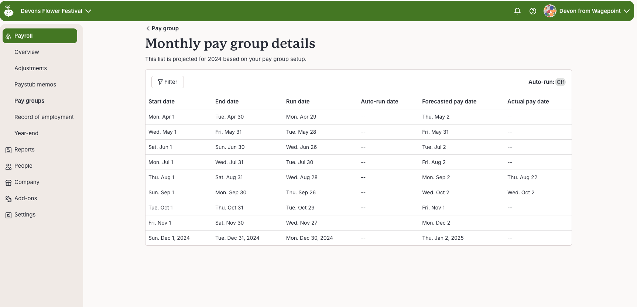This screenshot has height=307, width=637.
Task: Toggle the Auto-run Off switch
Action: 560,82
